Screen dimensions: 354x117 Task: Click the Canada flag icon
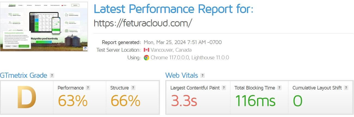[147, 50]
